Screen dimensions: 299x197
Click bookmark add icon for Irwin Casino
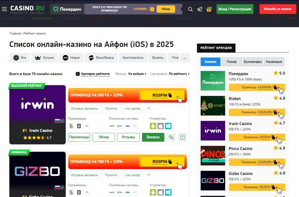[182, 137]
